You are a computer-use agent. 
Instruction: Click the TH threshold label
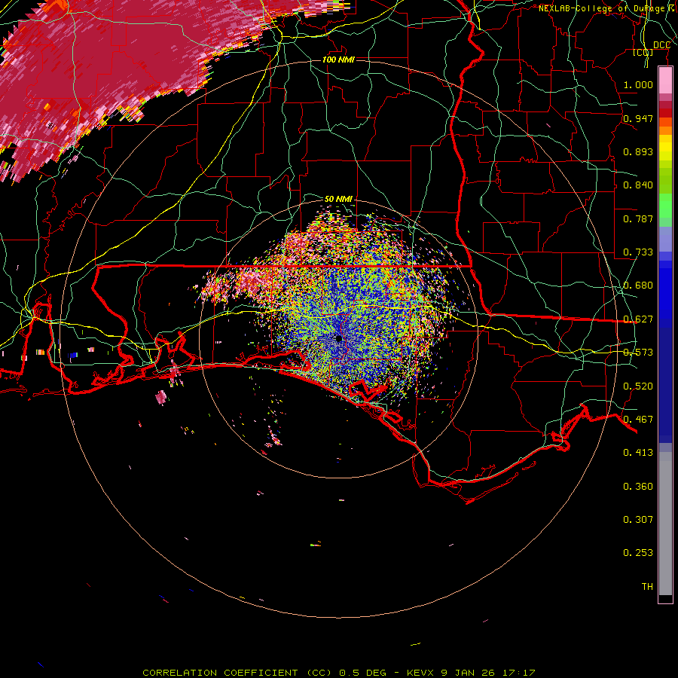point(647,587)
